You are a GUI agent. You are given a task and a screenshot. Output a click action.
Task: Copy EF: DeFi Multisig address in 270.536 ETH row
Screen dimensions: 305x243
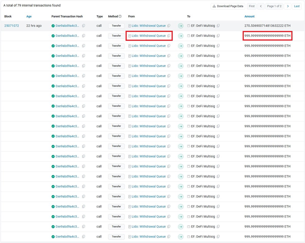point(218,26)
